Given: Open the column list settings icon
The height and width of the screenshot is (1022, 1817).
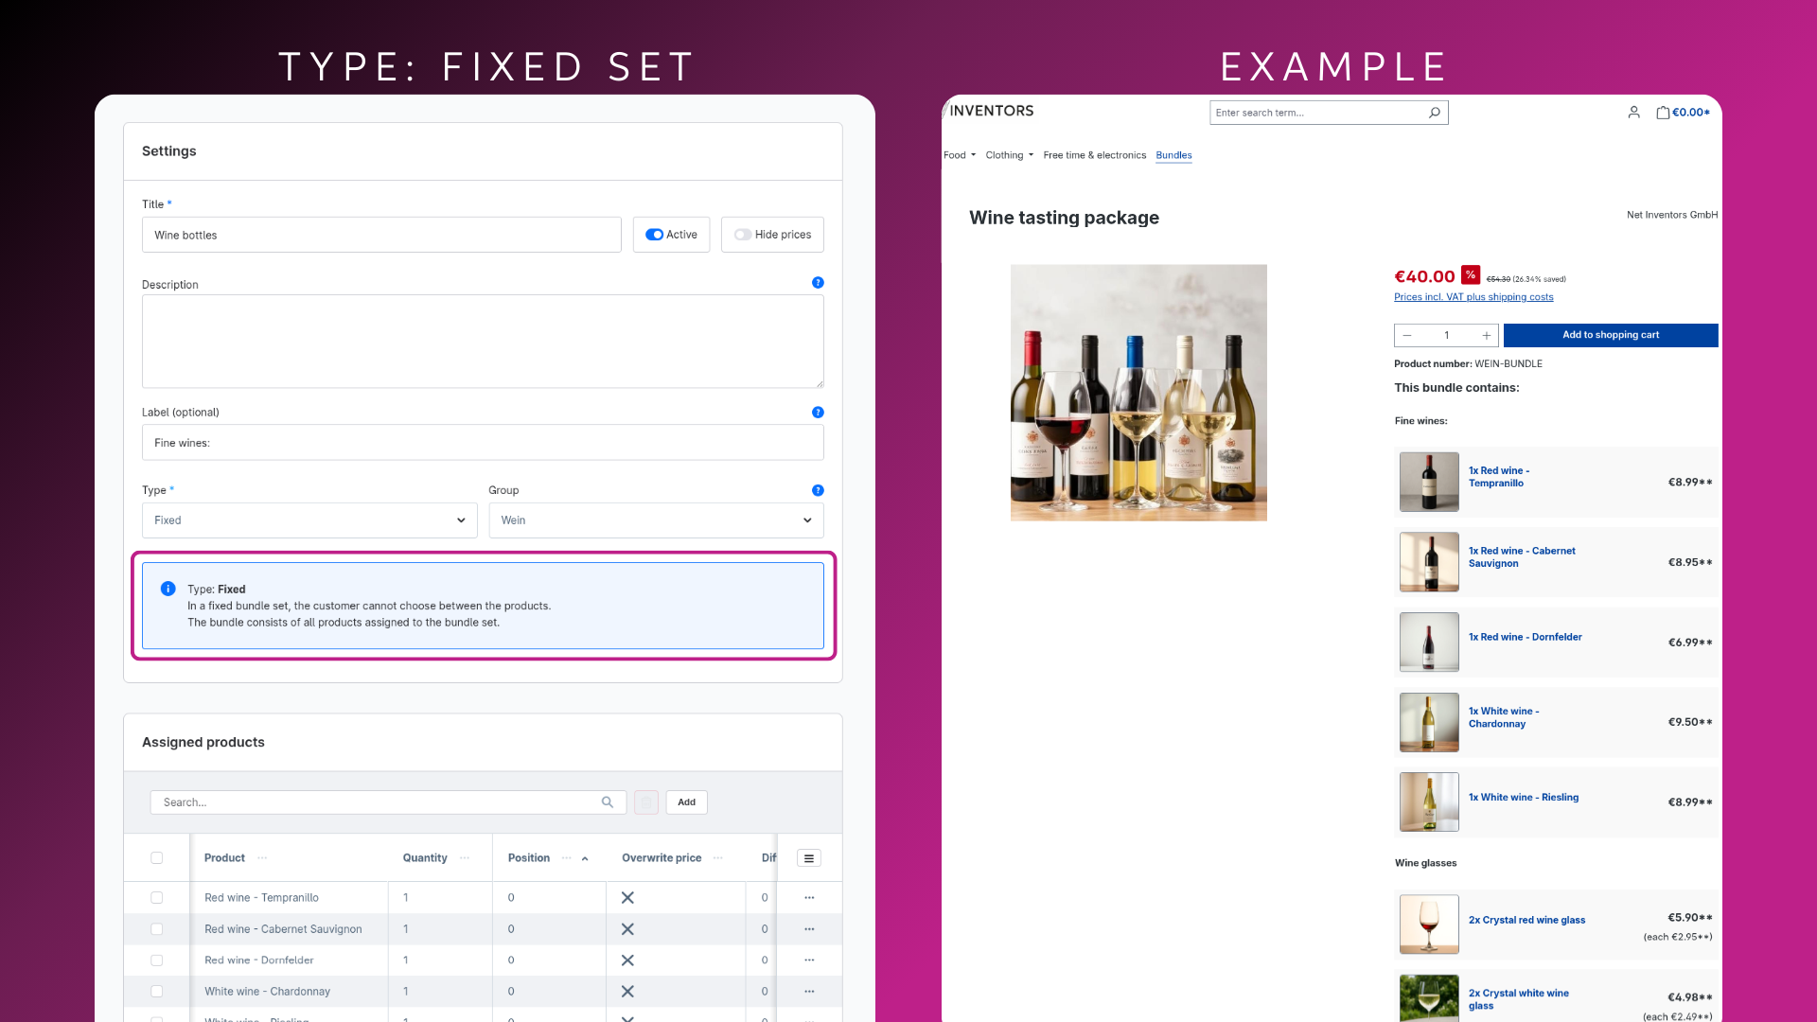Looking at the screenshot, I should 808,858.
